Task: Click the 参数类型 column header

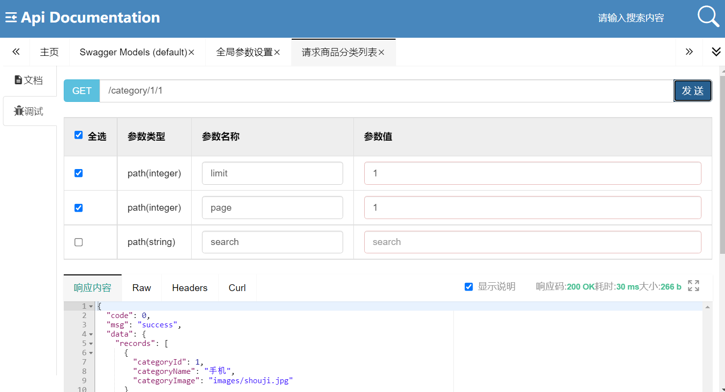Action: pyautogui.click(x=146, y=137)
